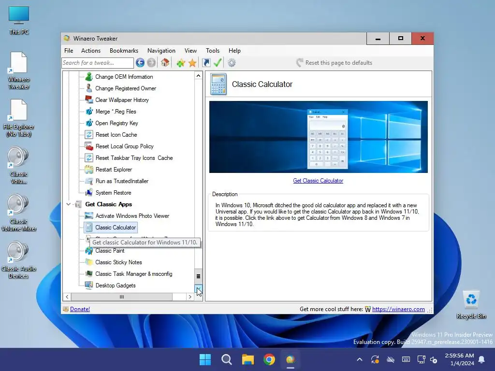This screenshot has width=495, height=371.
Task: Click the Run as TrustedInstaller icon
Action: click(89, 181)
